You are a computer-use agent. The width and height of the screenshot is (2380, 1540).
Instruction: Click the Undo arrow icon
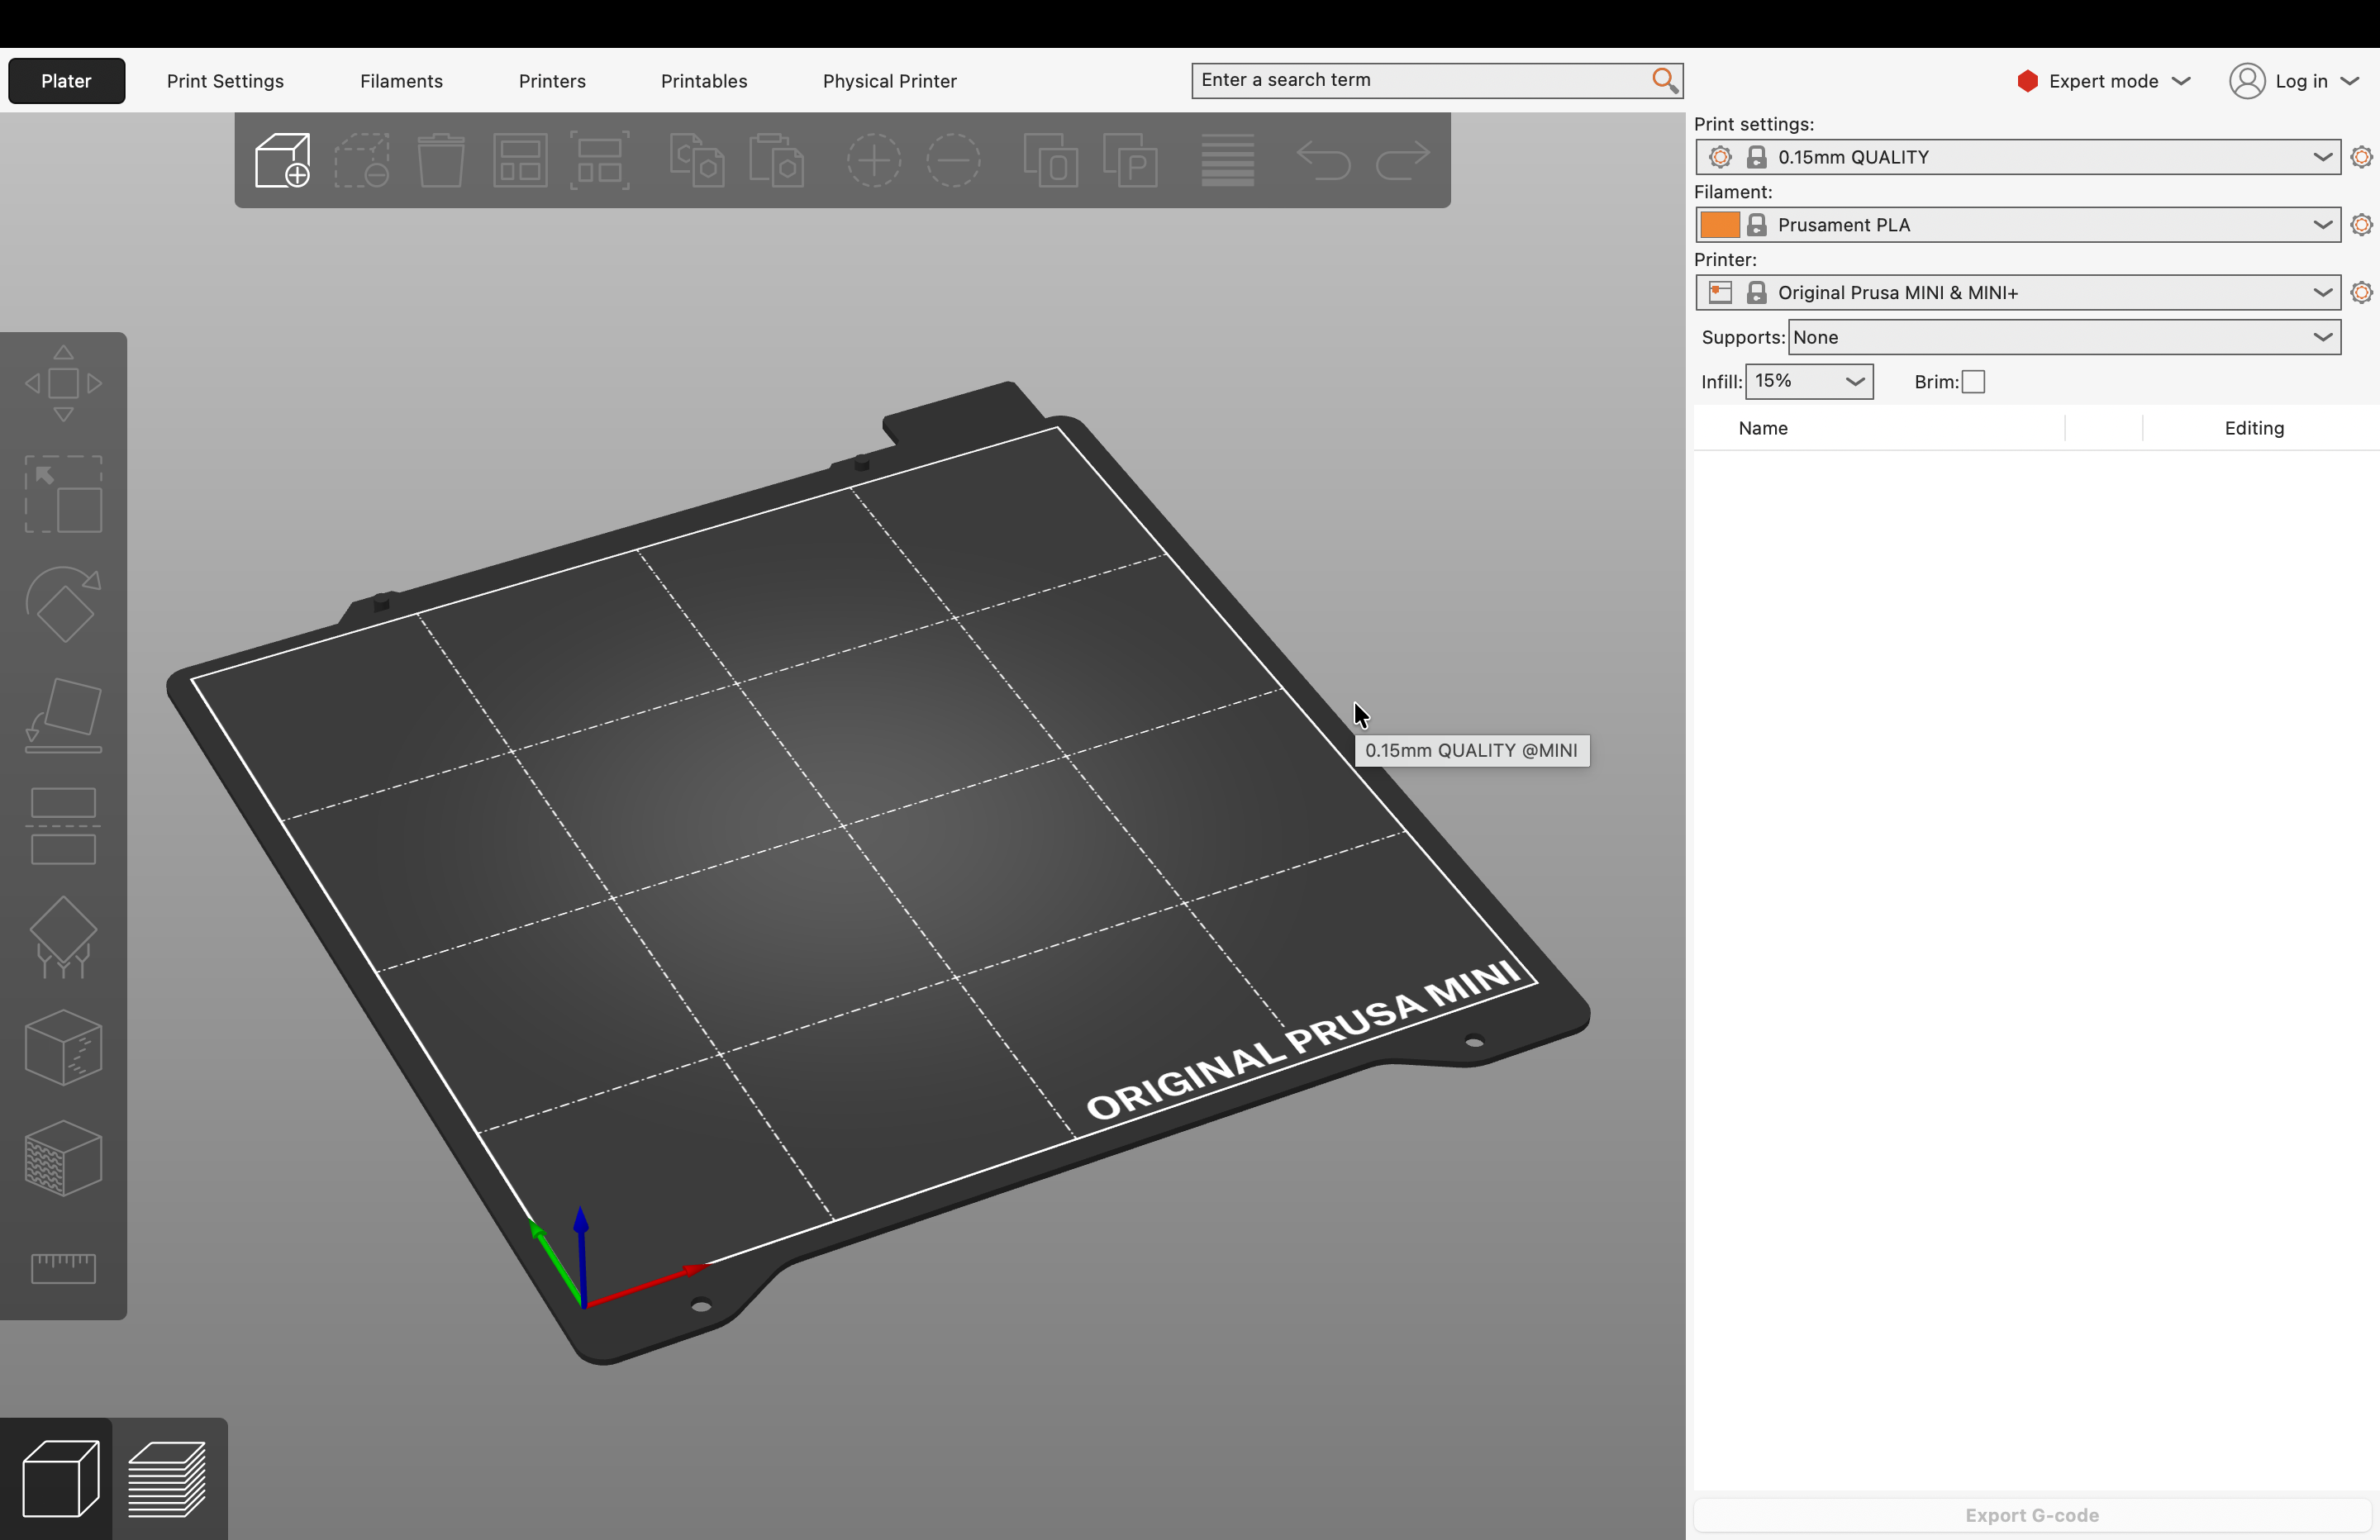tap(1323, 160)
